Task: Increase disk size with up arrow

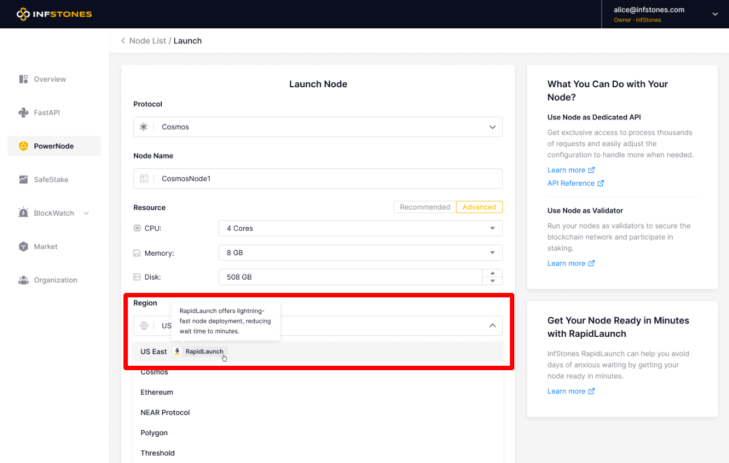Action: (492, 273)
